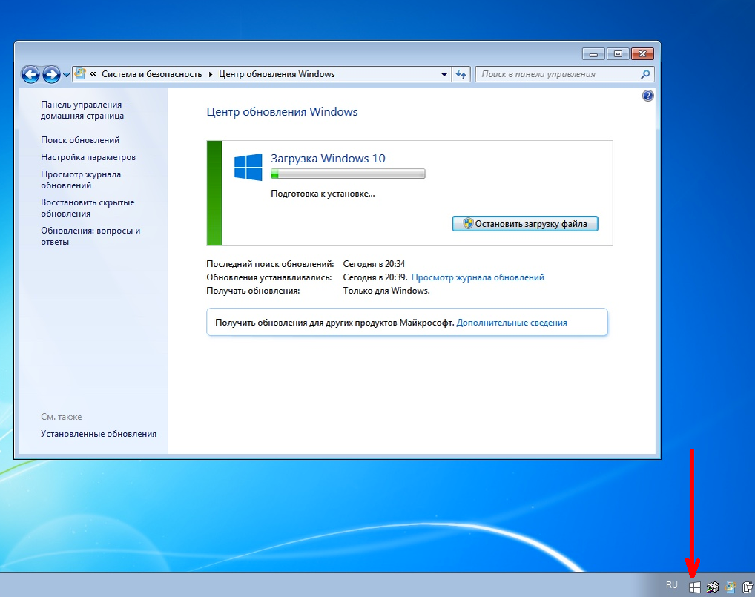Screen dimensions: 755x597
Task: Click Get Windows 10 tray icon
Action: 694,587
